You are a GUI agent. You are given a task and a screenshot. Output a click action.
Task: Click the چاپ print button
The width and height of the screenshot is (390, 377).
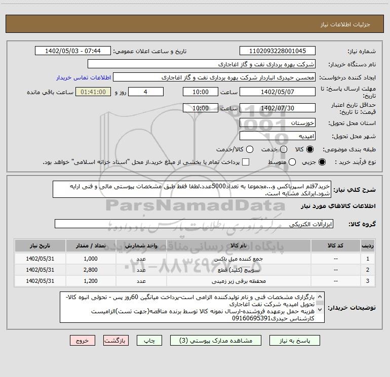149,341
